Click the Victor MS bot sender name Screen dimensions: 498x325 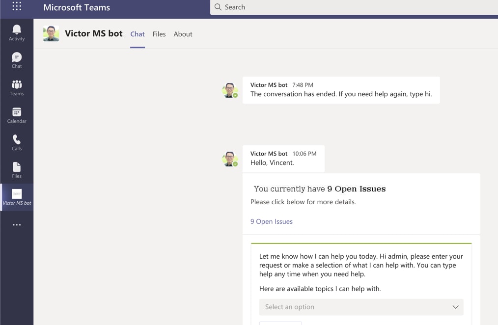[269, 153]
